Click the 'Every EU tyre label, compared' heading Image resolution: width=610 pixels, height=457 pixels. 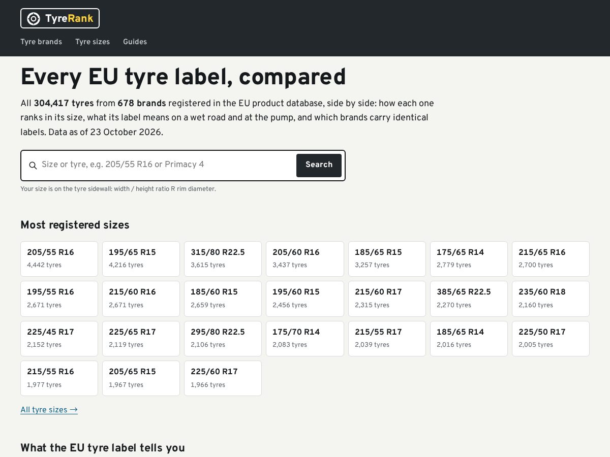click(183, 77)
